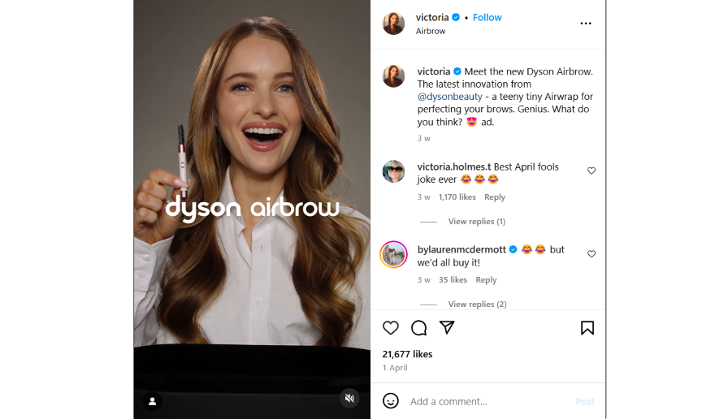Screen dimensions: 715x419
Task: Like bylaurenmcdermott's comment
Action: 591,254
